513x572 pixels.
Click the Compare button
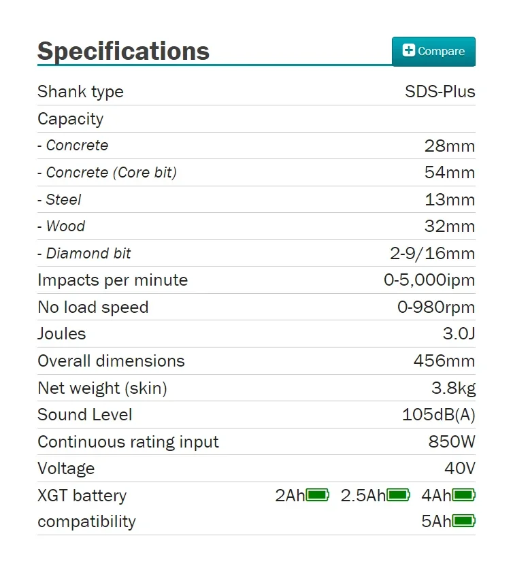pyautogui.click(x=433, y=51)
